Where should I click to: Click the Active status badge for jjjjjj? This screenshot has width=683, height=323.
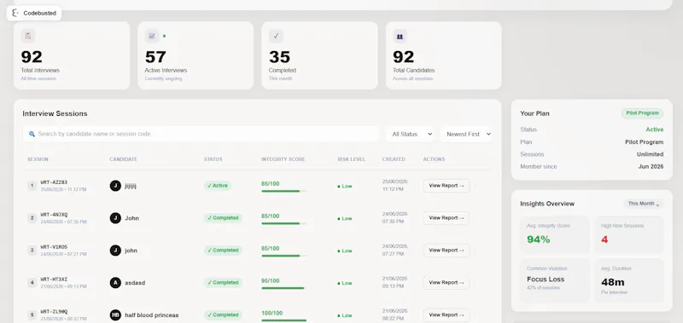click(218, 186)
